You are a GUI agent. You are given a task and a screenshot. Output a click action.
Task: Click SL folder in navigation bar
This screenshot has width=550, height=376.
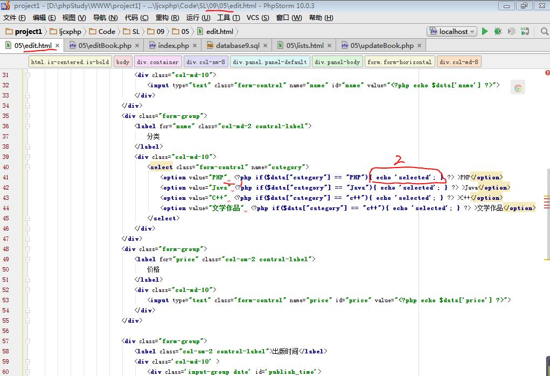click(131, 32)
